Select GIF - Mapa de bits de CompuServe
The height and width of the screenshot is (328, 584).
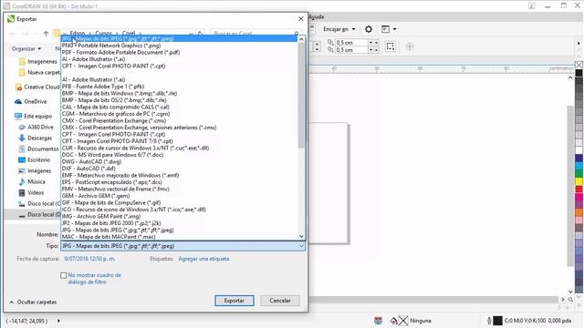pyautogui.click(x=111, y=202)
